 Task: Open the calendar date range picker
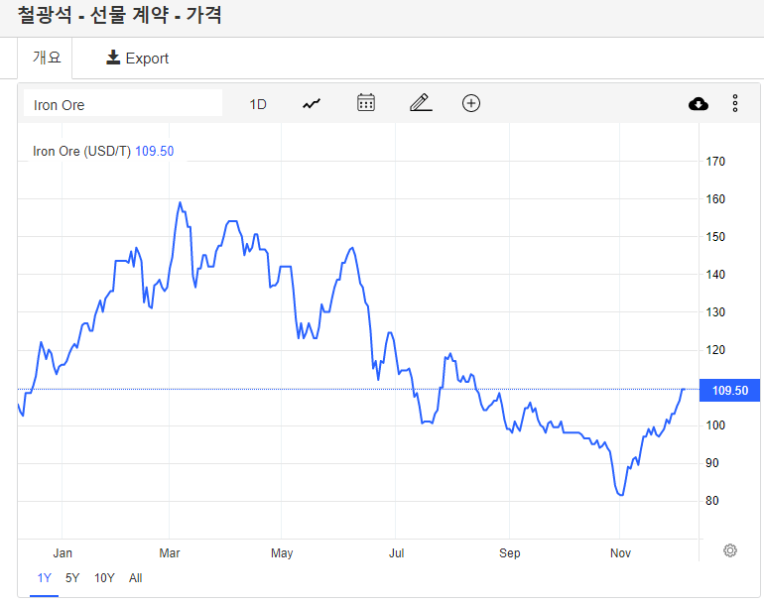(x=366, y=103)
